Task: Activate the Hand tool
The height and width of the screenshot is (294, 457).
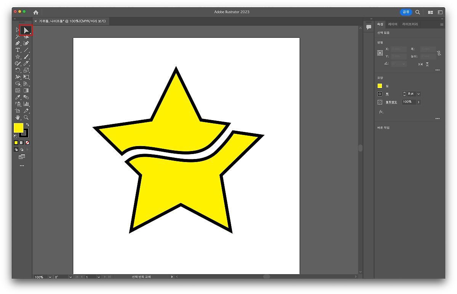Action: pos(18,117)
